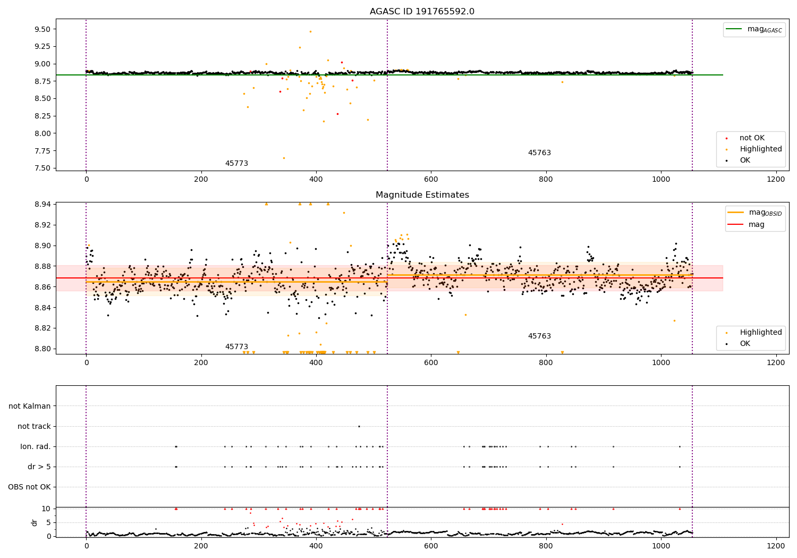Click the 9.50 tick on top plot

coord(42,29)
